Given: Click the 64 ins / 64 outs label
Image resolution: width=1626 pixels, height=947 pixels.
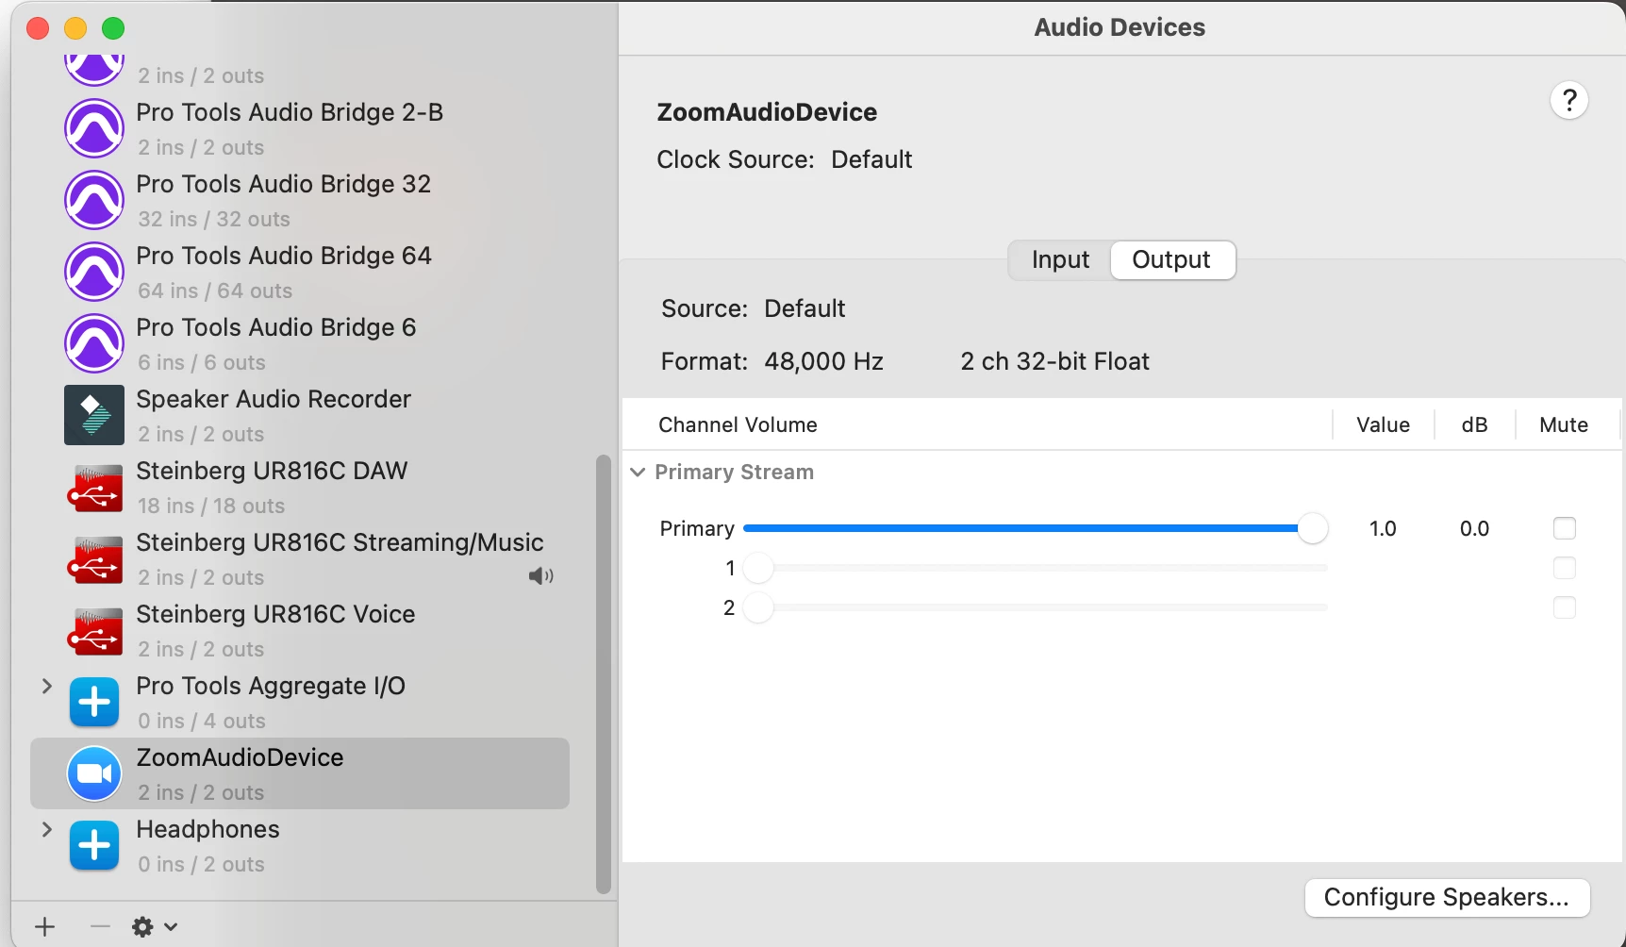Looking at the screenshot, I should (215, 291).
